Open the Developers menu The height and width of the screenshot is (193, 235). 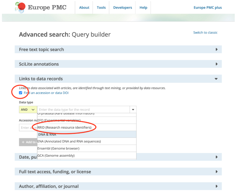click(x=122, y=7)
